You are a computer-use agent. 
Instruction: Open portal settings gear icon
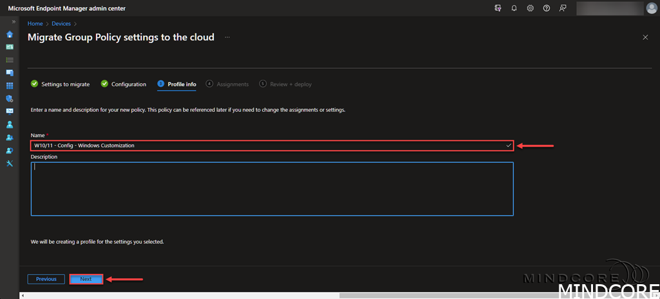pyautogui.click(x=530, y=8)
